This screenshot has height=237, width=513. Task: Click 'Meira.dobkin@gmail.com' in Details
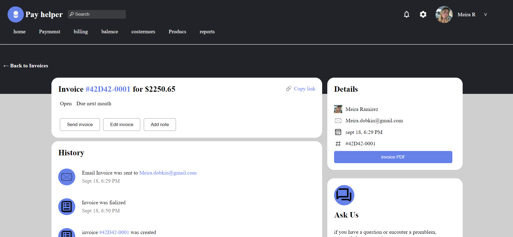tap(374, 121)
